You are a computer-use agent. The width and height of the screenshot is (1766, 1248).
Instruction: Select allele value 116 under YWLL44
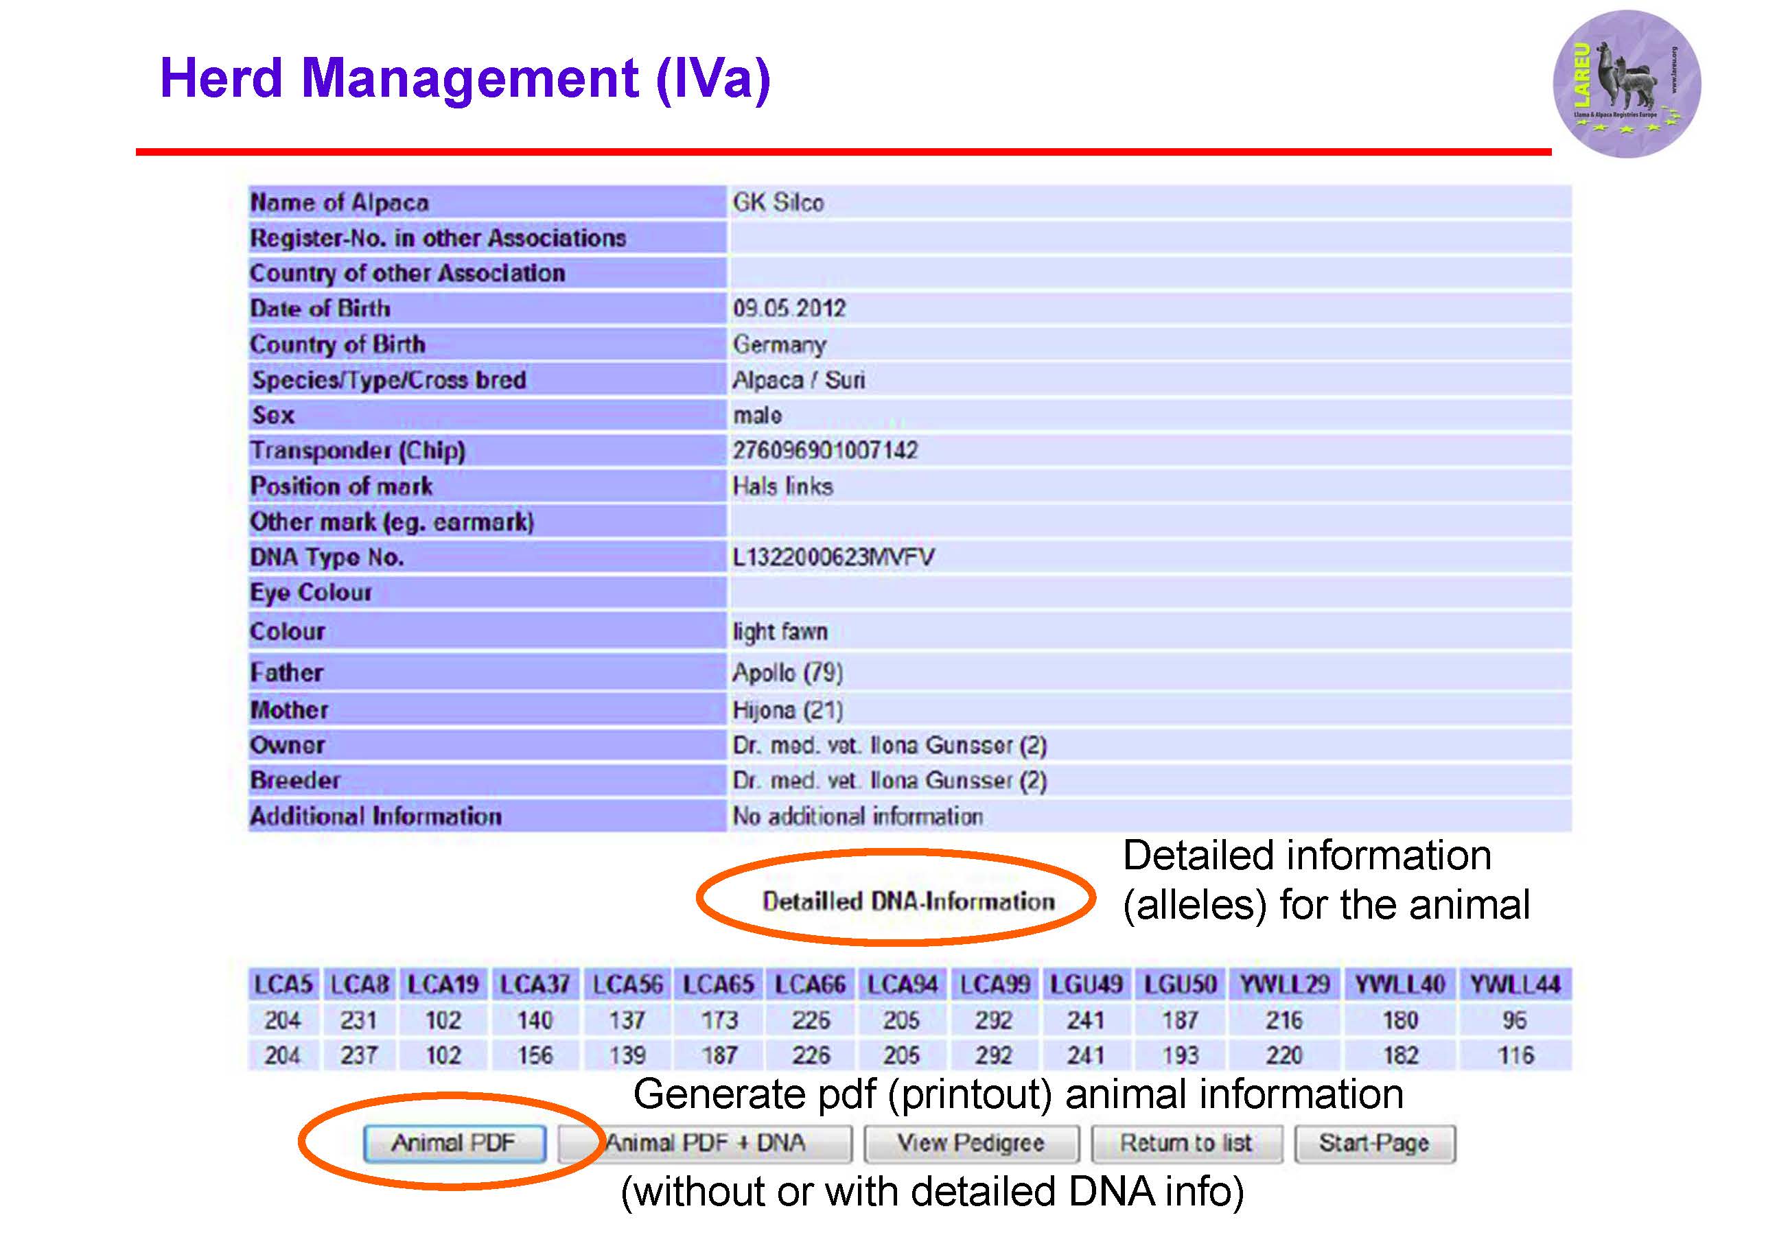tap(1515, 1055)
